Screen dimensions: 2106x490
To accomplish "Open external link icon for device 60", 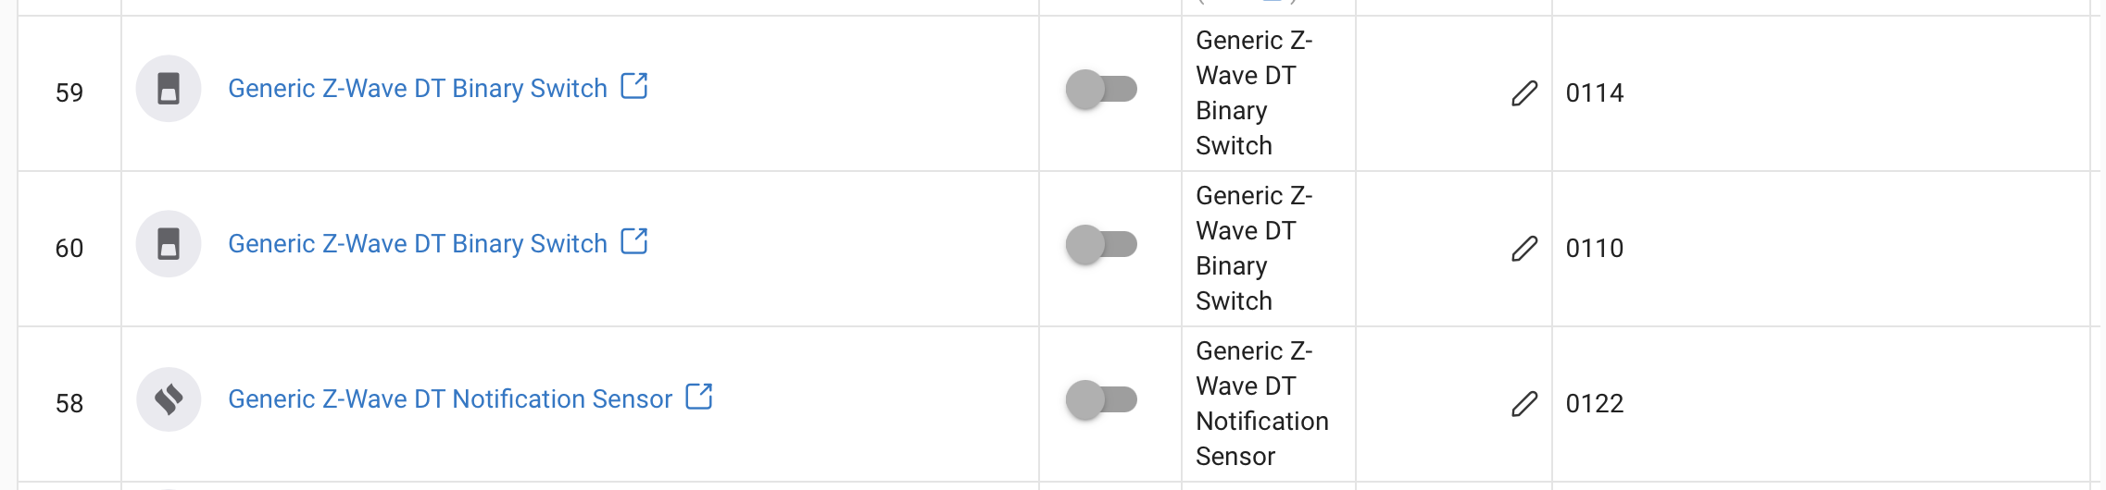I will (x=634, y=241).
